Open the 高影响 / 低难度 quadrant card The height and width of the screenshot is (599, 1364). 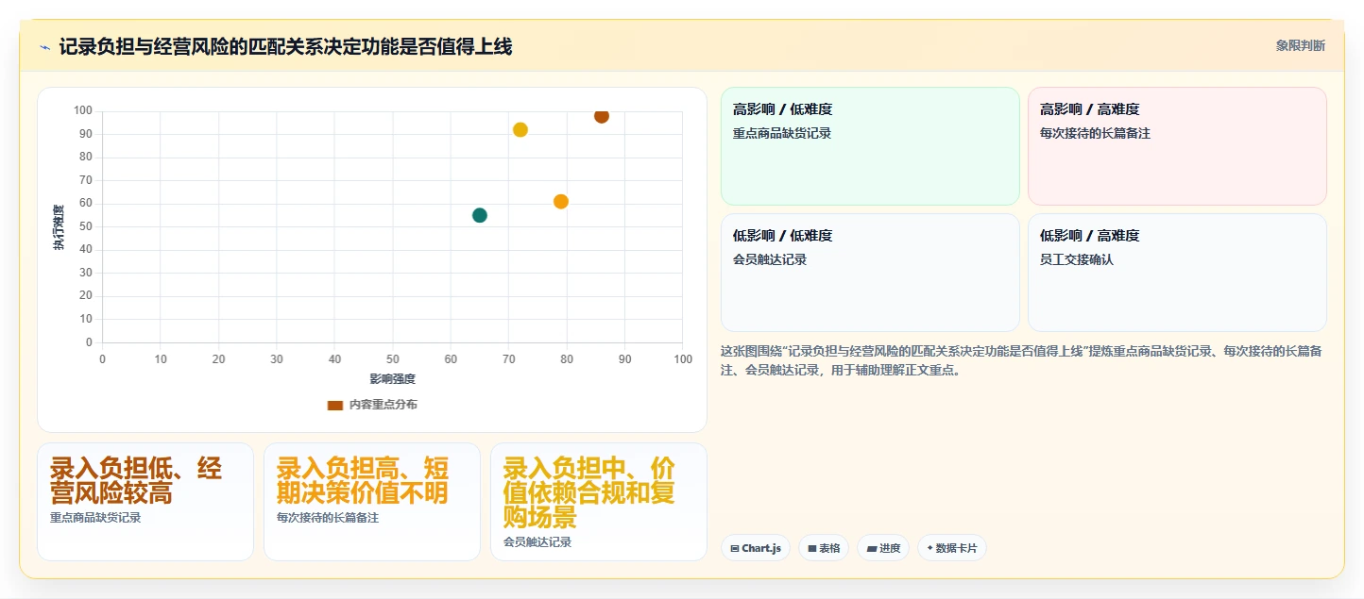point(870,146)
